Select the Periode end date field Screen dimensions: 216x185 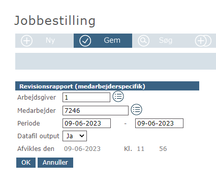pyautogui.click(x=159, y=123)
